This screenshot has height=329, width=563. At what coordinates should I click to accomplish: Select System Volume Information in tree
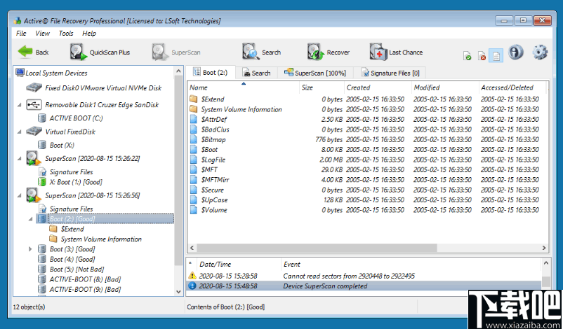pyautogui.click(x=101, y=239)
